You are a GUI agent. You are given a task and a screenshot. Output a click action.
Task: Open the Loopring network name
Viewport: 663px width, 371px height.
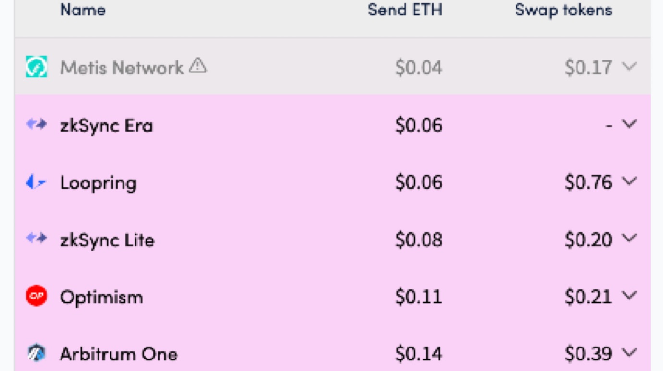[x=98, y=183]
